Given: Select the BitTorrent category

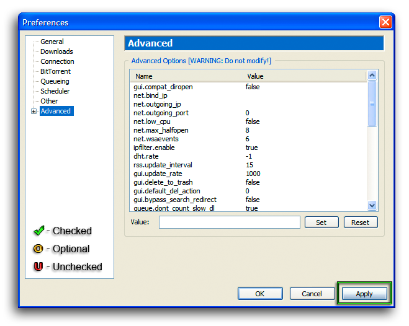Looking at the screenshot, I should click(55, 71).
